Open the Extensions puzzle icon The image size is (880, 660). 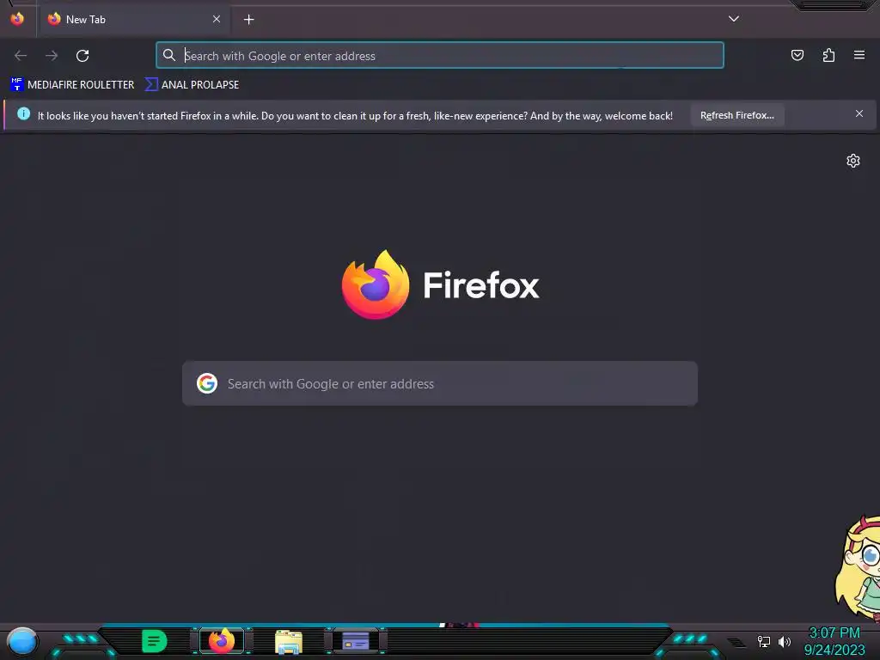[828, 55]
